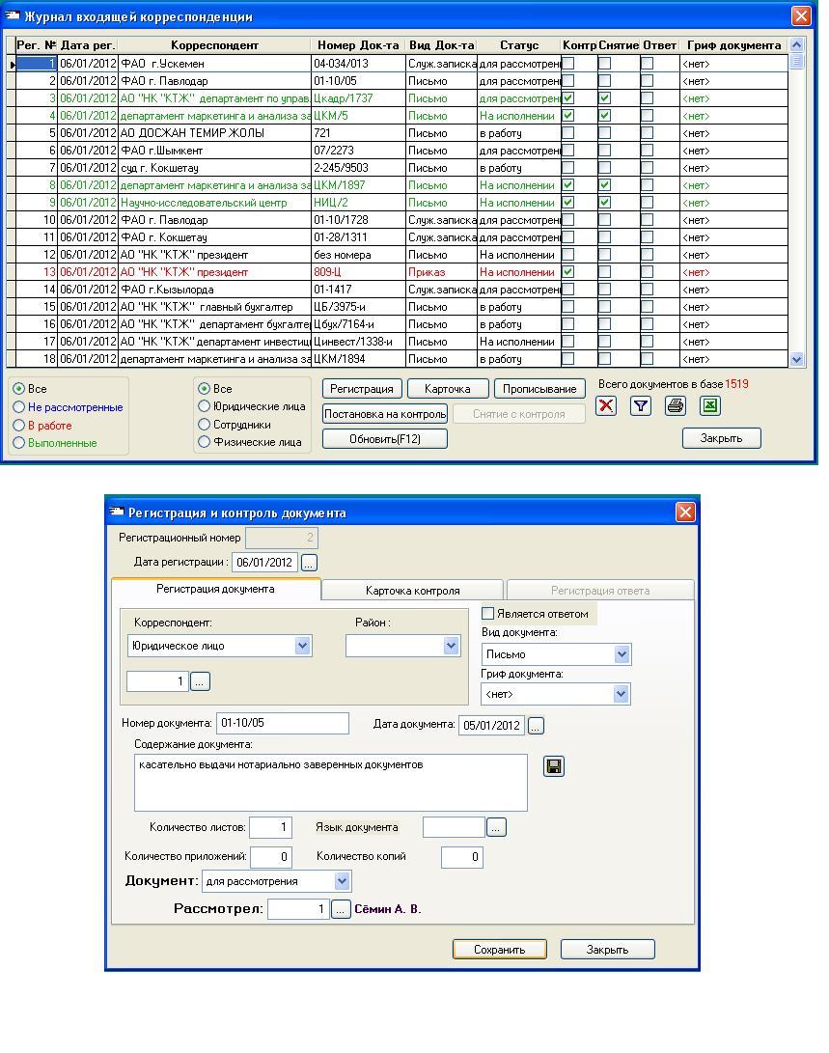The height and width of the screenshot is (1053, 829).
Task: Toggle Контр checkbox for Цкадр/1737 row
Action: click(567, 98)
